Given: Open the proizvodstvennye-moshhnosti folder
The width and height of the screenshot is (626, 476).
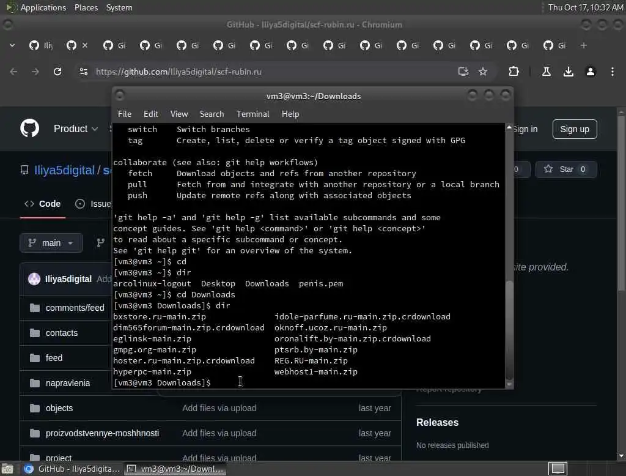Looking at the screenshot, I should pyautogui.click(x=102, y=433).
